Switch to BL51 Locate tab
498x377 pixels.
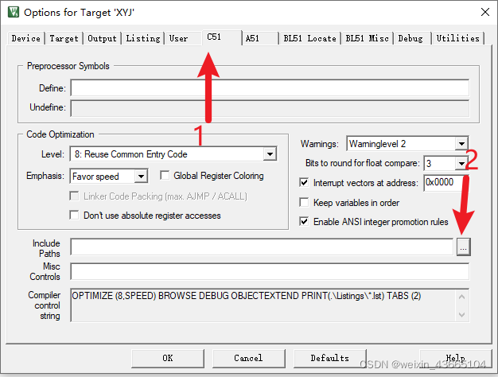coord(309,38)
